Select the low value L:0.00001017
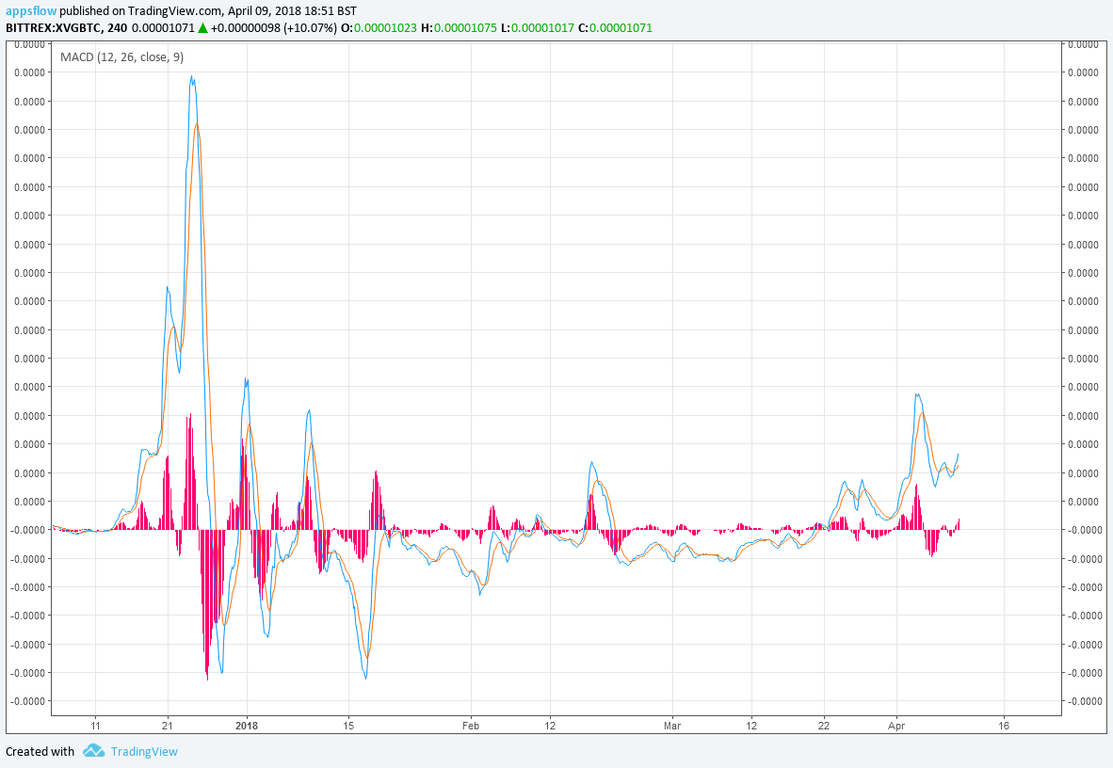Image resolution: width=1113 pixels, height=768 pixels. [537, 27]
